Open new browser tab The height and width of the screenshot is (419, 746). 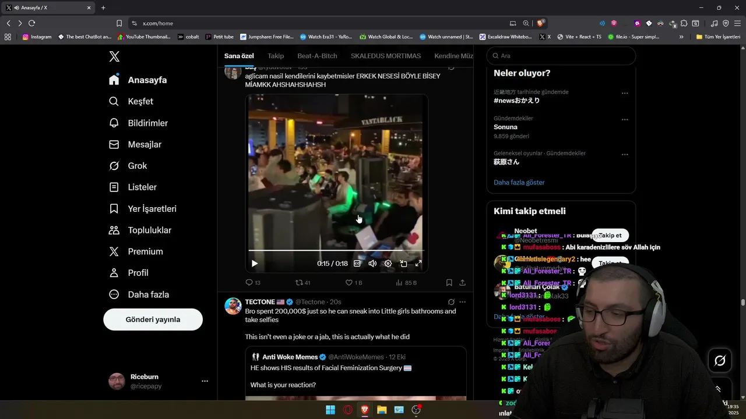(x=103, y=8)
